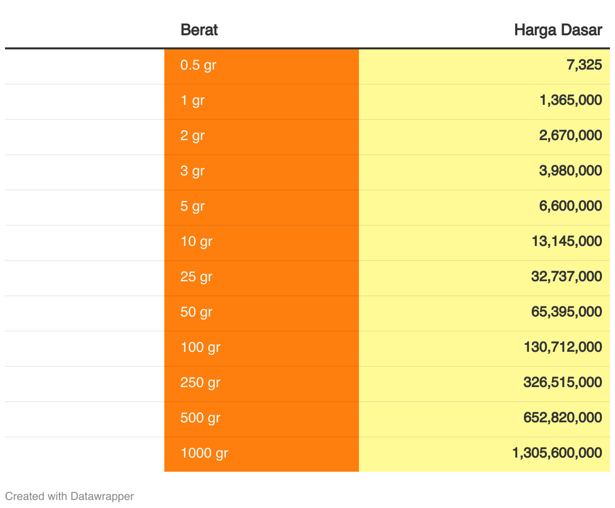
Task: Select the 1000 gr weight cell
Action: tap(204, 453)
